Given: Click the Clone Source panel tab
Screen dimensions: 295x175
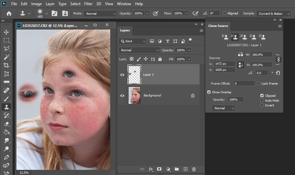Looking at the screenshot, I should (218, 26).
